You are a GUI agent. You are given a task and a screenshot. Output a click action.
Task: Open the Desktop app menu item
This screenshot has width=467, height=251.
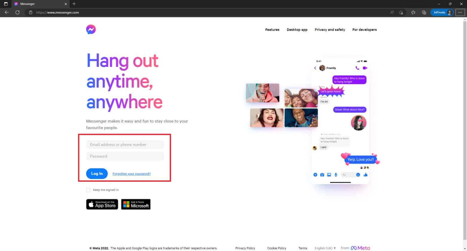[297, 30]
